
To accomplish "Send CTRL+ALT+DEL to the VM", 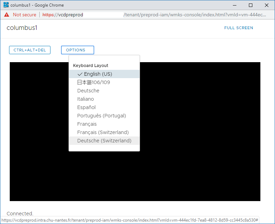I will click(x=30, y=50).
